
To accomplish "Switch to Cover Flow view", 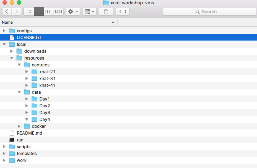I will (x=58, y=11).
